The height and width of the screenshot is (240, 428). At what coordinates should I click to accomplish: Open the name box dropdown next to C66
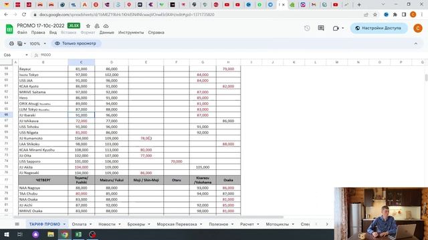pos(27,55)
